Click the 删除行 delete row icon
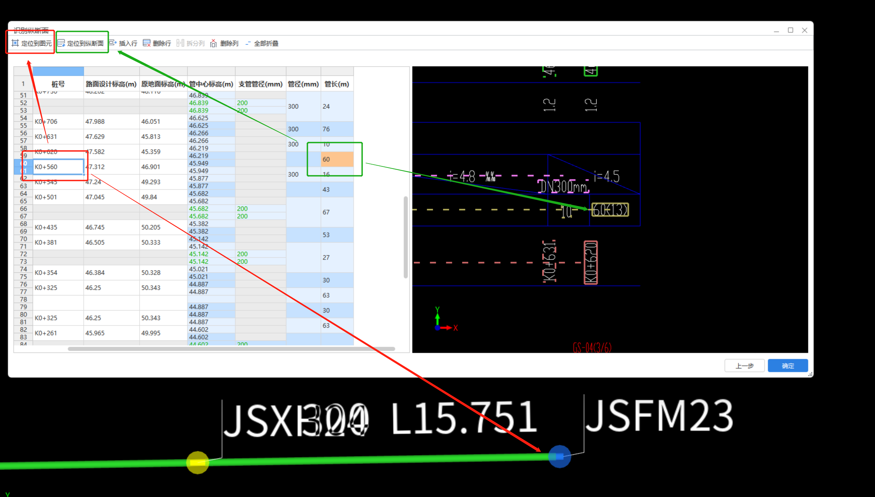This screenshot has height=497, width=875. (x=147, y=43)
